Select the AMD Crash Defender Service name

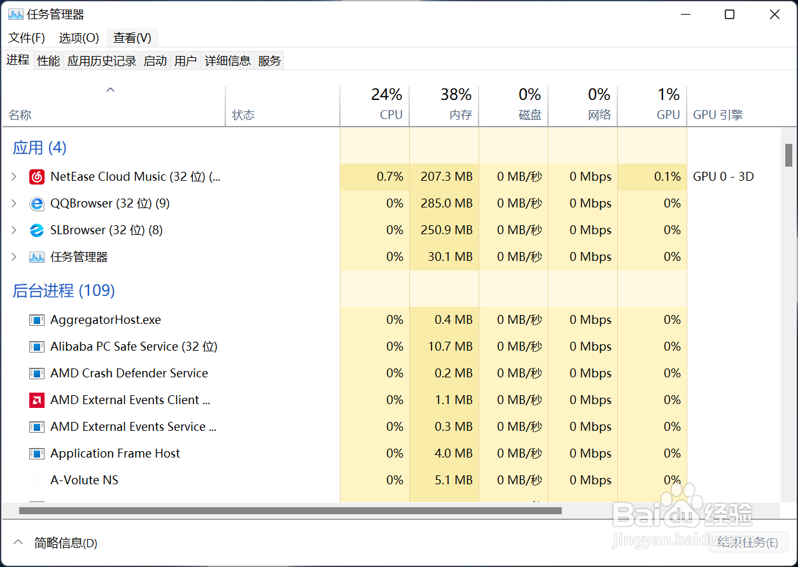click(129, 374)
